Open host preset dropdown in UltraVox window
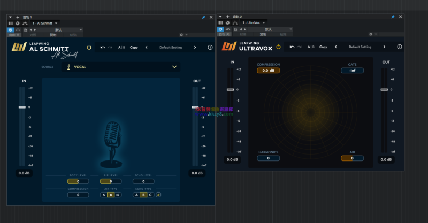 [x=270, y=29]
